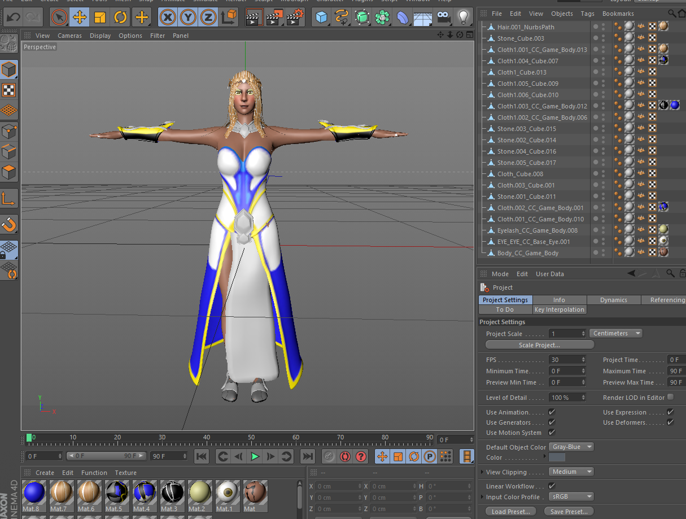This screenshot has height=519, width=686.
Task: Add a Cube primitive object
Action: pyautogui.click(x=322, y=18)
